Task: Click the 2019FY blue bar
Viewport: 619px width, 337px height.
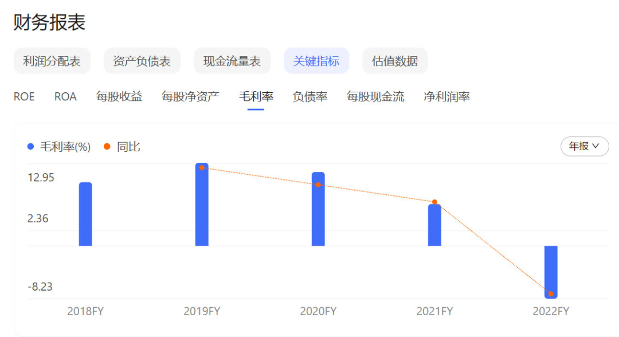Action: tap(202, 205)
